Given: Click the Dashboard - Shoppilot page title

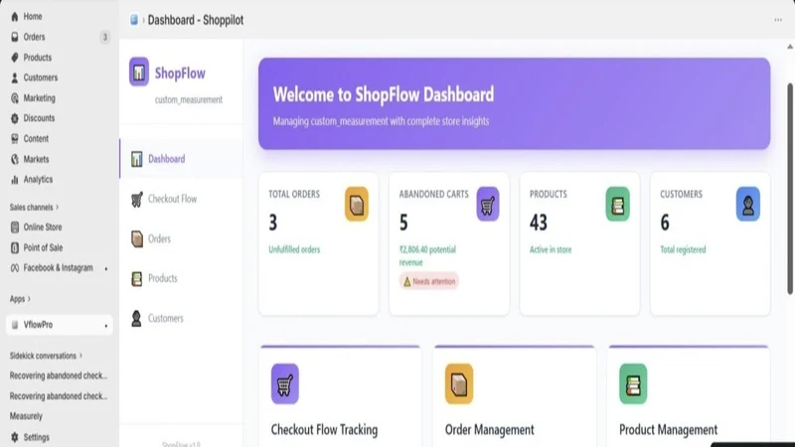Looking at the screenshot, I should click(x=196, y=20).
